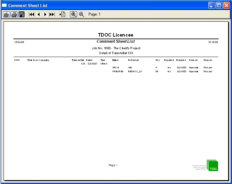Click the 'Rev' column header
This screenshot has width=232, height=184.
point(158,60)
